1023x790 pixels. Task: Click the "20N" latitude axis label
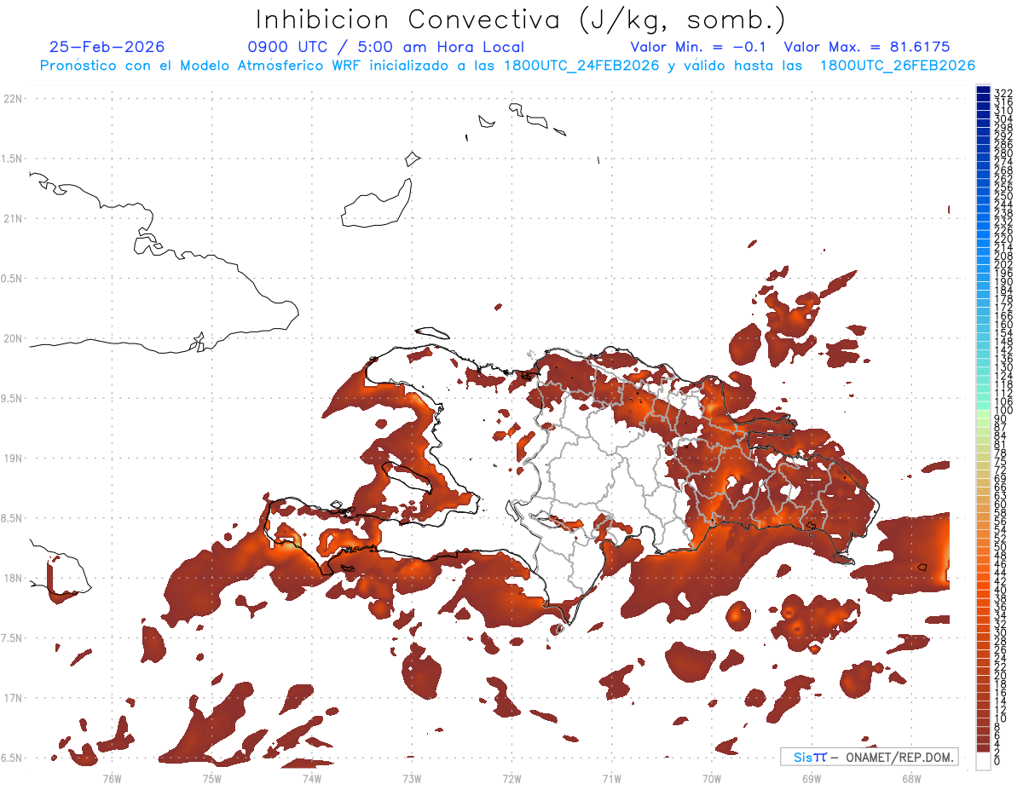click(13, 338)
